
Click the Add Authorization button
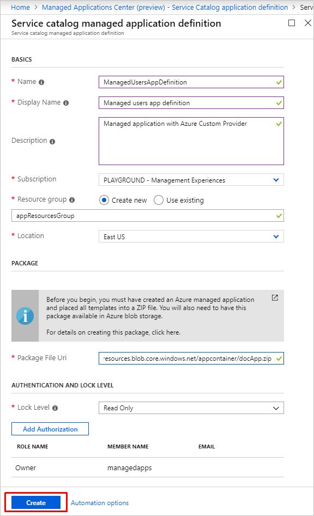click(x=50, y=429)
